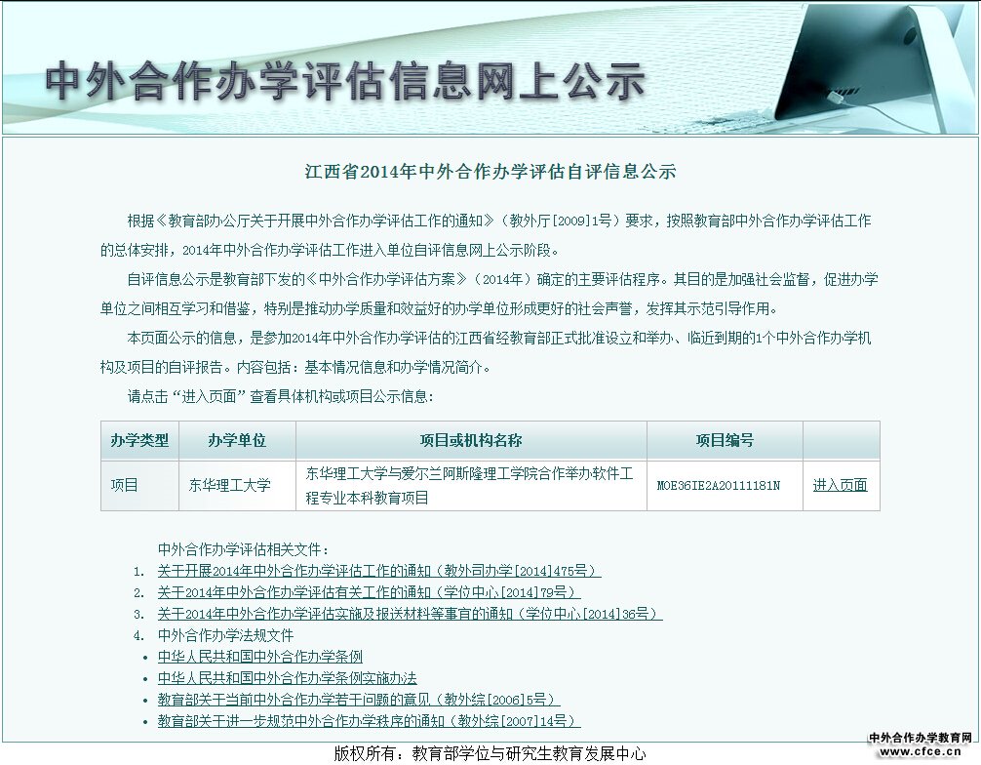981x765 pixels.
Task: Open the 教外综[2006]5号 opinion link
Action: click(x=359, y=700)
